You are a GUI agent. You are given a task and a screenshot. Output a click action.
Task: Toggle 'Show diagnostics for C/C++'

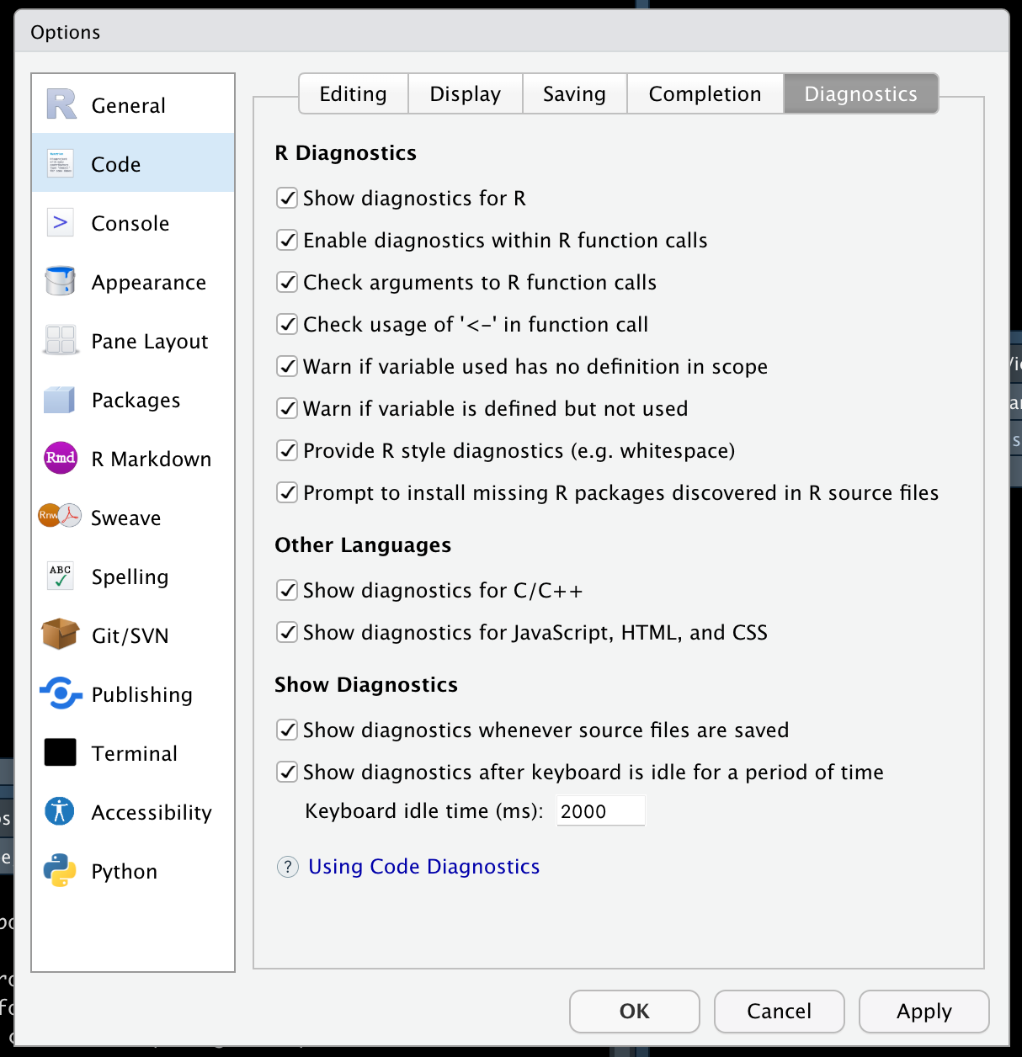pos(287,590)
